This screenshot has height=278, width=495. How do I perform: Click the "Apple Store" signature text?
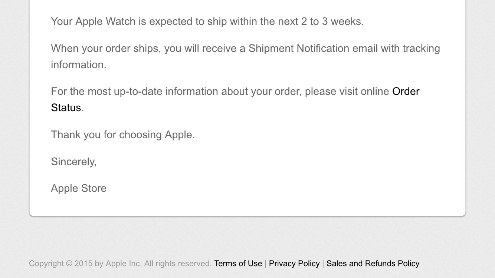79,188
